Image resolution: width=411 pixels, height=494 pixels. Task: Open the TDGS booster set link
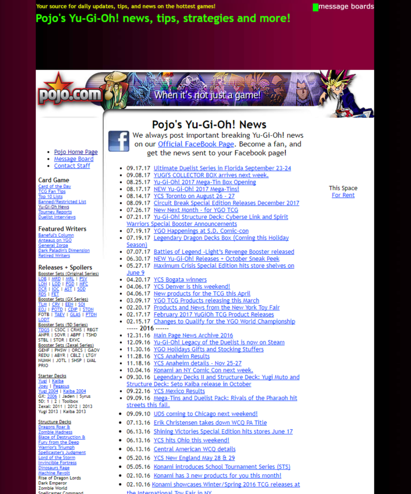pos(43,330)
